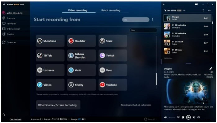This screenshot has height=123, width=217.
Task: Collapse the left sidebar with the double-chevron
Action: click(x=4, y=4)
